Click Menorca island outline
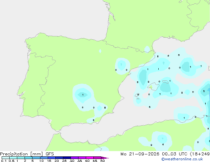Screen dimensions: 210x162 click(x=166, y=82)
